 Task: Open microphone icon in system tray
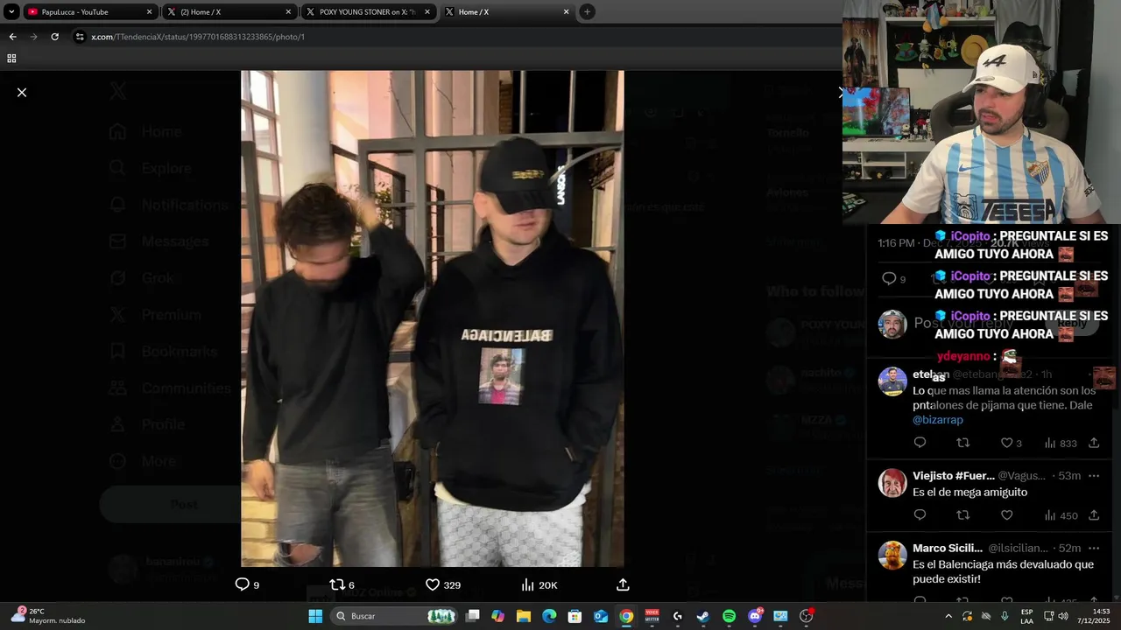point(1005,616)
